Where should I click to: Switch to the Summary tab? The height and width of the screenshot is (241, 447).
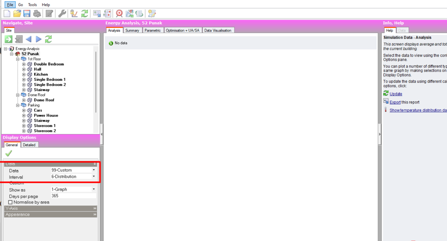pyautogui.click(x=132, y=30)
